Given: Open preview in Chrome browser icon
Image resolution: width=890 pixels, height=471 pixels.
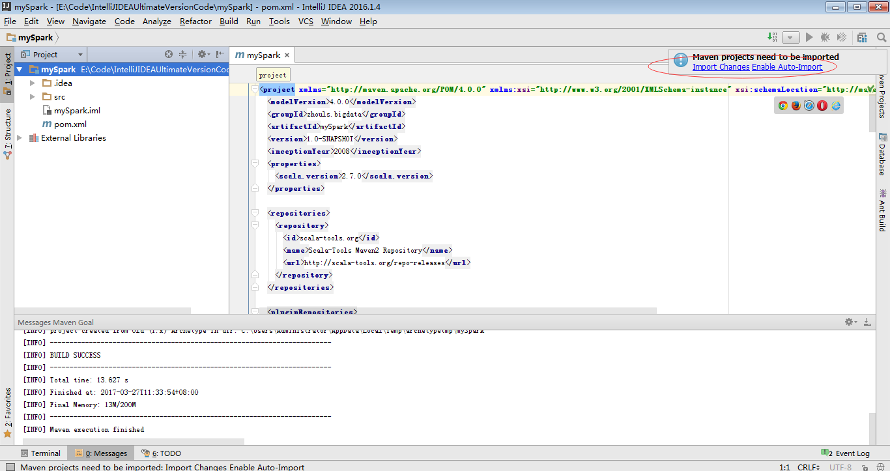Looking at the screenshot, I should (x=782, y=106).
